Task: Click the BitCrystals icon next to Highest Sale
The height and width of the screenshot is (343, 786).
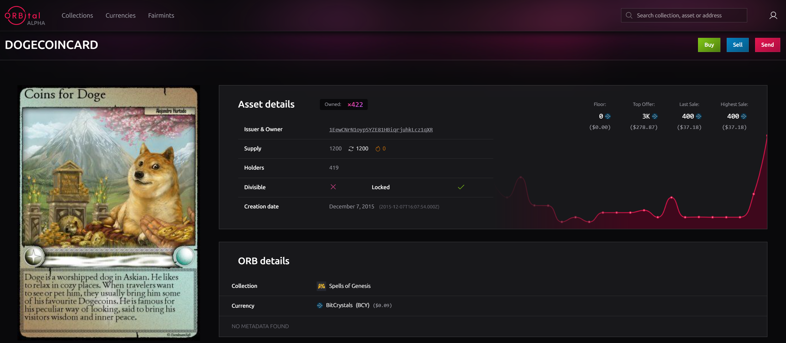Action: point(744,116)
